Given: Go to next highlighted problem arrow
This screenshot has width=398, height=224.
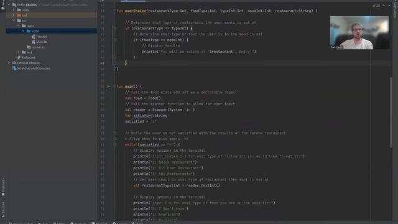Looking at the screenshot, I should point(389,6).
